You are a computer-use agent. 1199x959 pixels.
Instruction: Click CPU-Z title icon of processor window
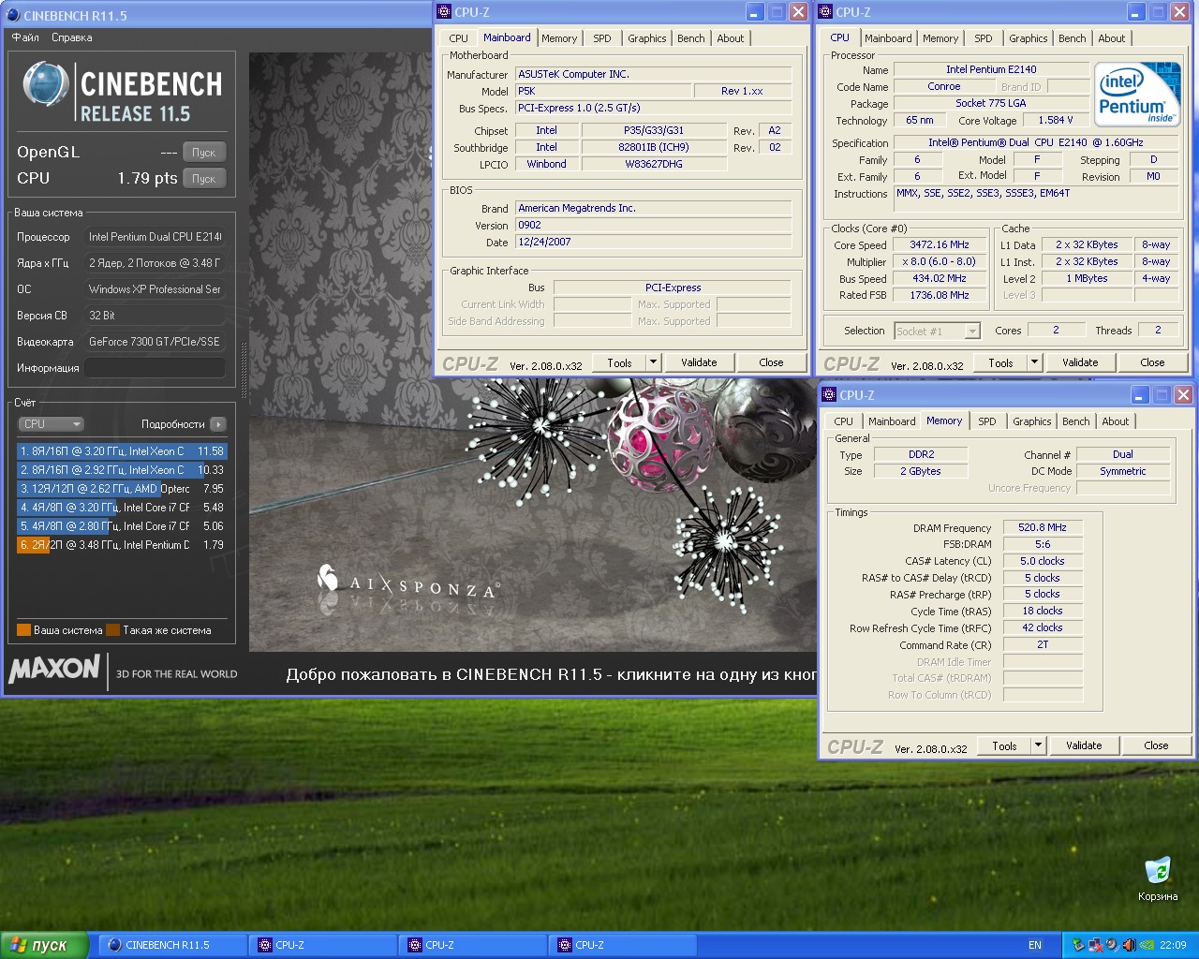tap(825, 12)
